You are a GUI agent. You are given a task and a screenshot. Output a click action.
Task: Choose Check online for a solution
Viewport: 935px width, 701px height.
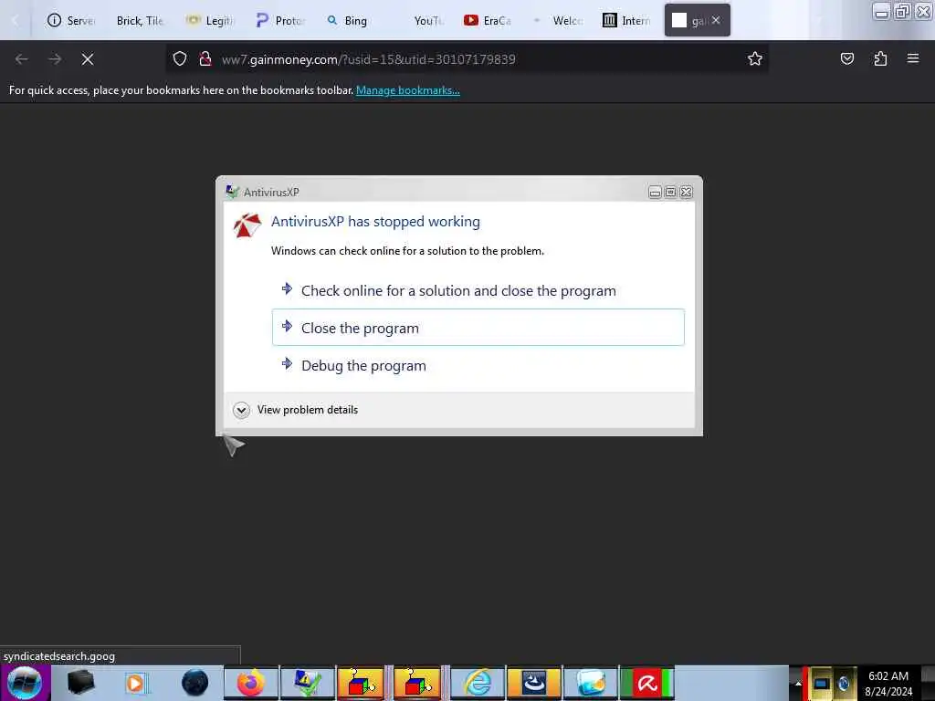pos(478,291)
